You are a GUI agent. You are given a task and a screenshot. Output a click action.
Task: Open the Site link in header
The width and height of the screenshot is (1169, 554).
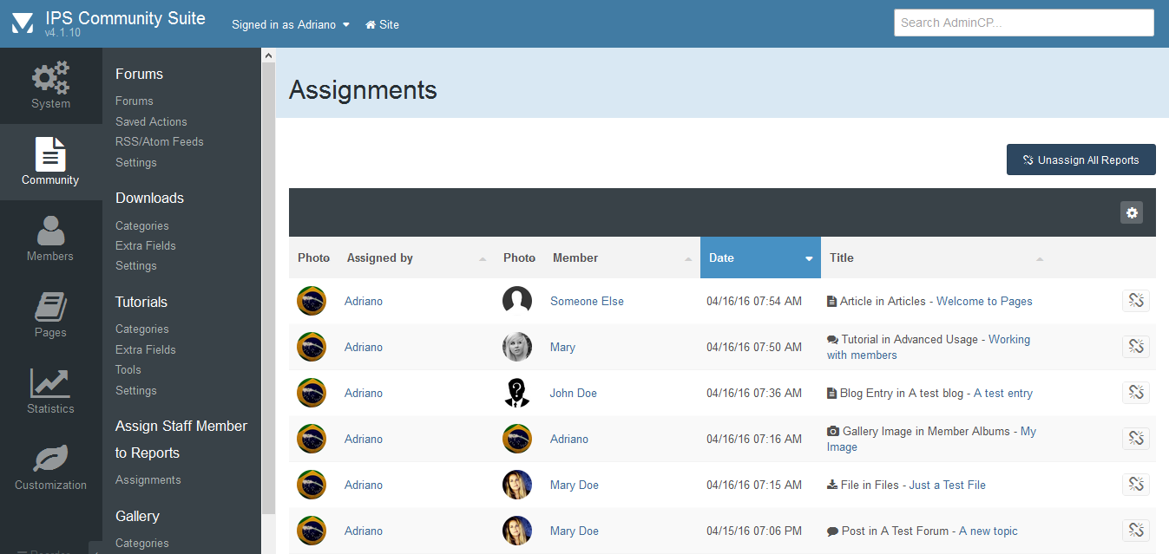(383, 24)
